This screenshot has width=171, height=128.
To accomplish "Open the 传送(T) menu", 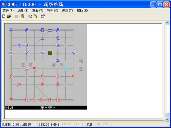I will [x=67, y=11].
